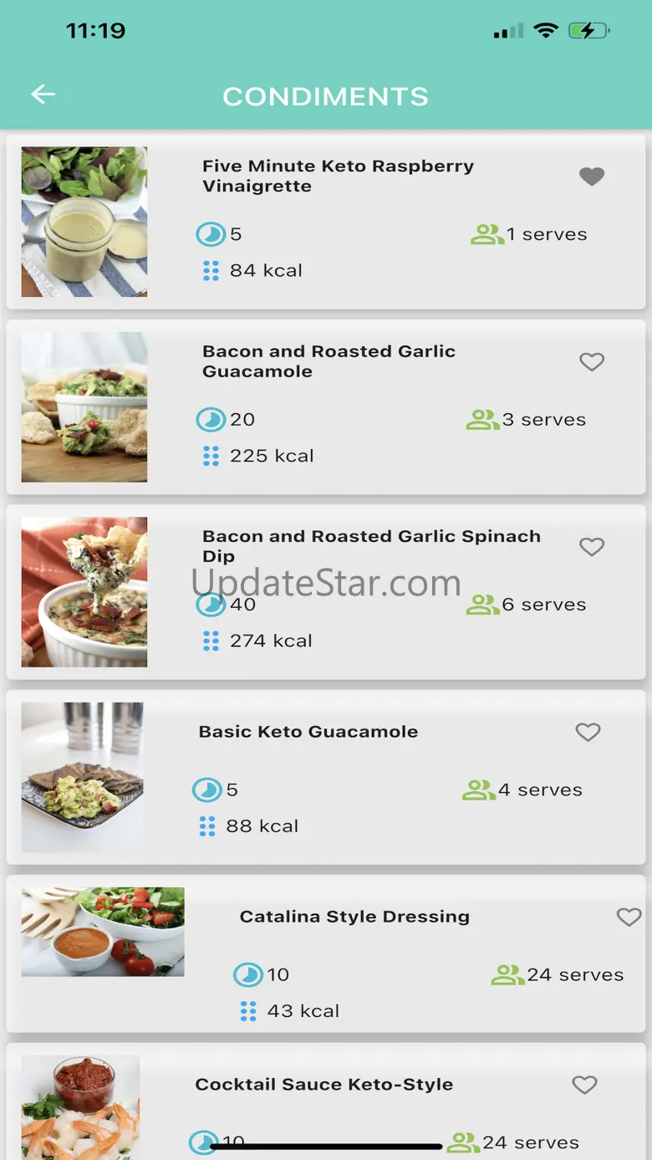Select Catalina Style Dressing recipe title
The width and height of the screenshot is (652, 1160).
pos(354,917)
